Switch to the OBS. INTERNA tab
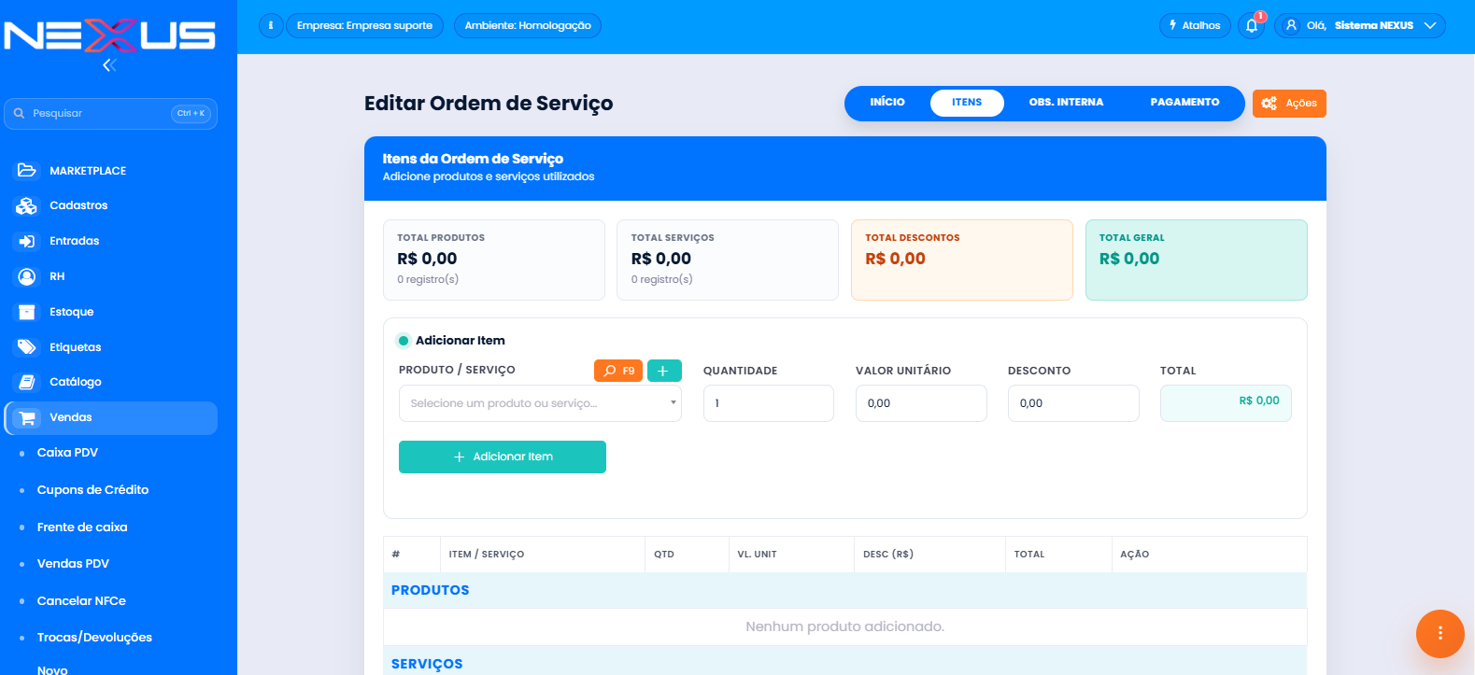Viewport: 1475px width, 675px height. pos(1066,103)
